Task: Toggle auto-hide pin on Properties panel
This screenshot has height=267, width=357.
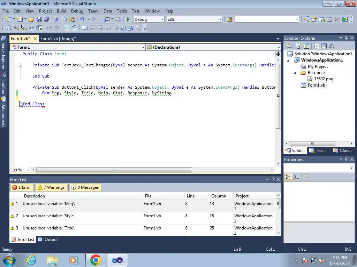Action: (346, 159)
